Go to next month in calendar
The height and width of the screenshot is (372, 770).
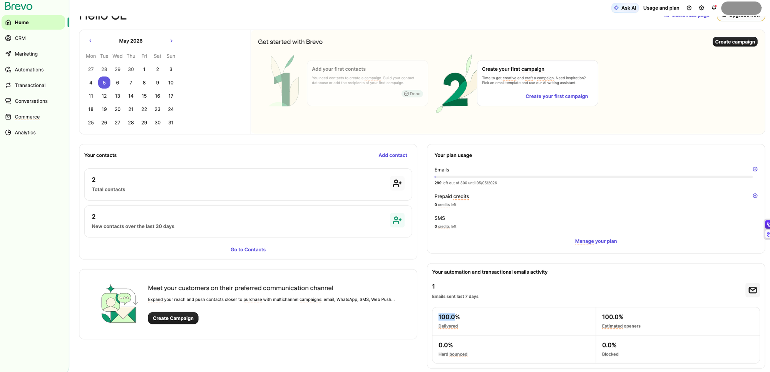point(171,41)
